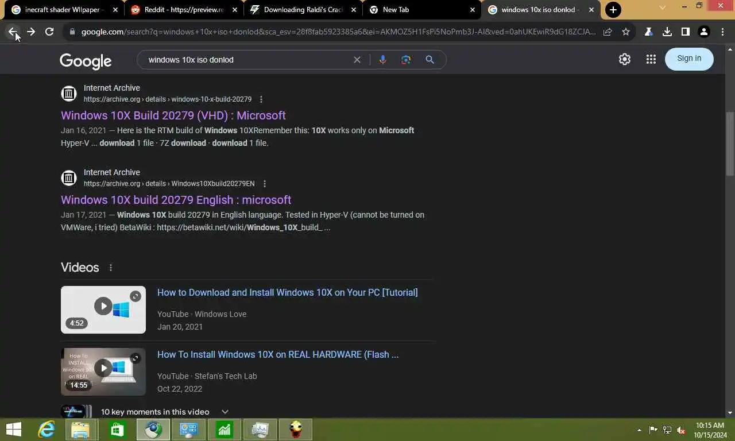Open How to Download and Install Windows 10X link
735x441 pixels.
tap(287, 293)
